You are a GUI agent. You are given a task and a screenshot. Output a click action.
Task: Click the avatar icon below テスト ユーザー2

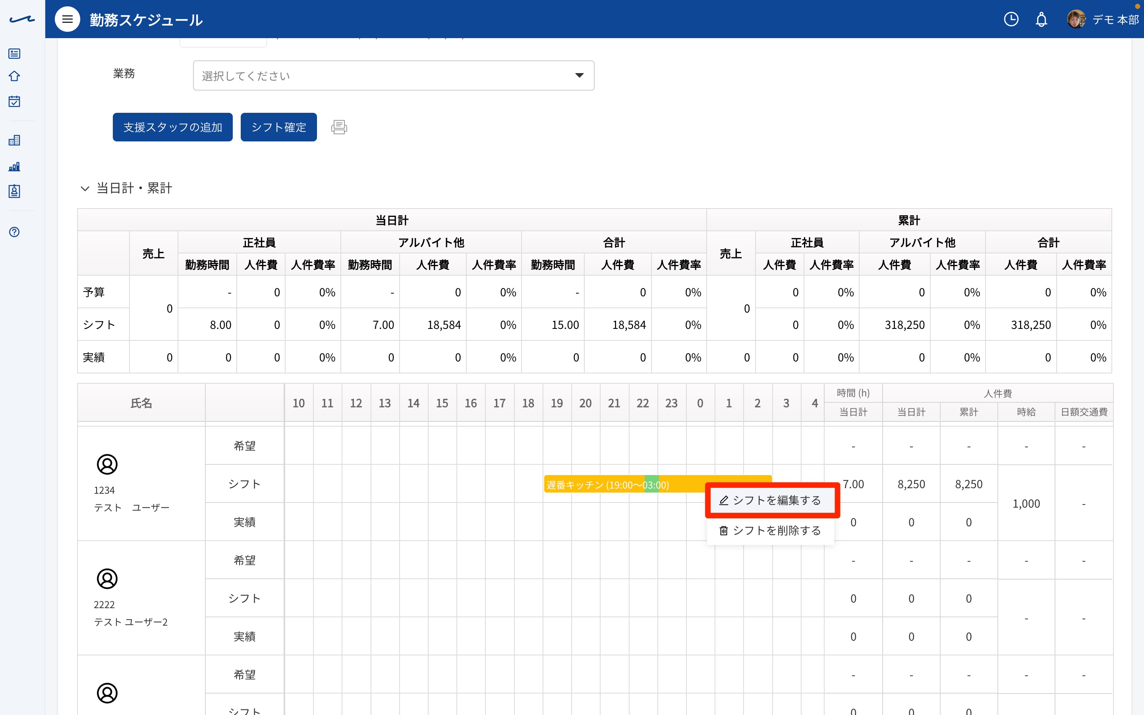click(x=107, y=693)
